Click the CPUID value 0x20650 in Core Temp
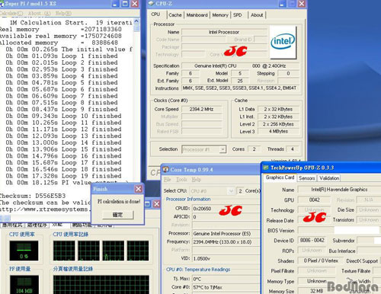The width and height of the screenshot is (381, 294). coord(226,209)
